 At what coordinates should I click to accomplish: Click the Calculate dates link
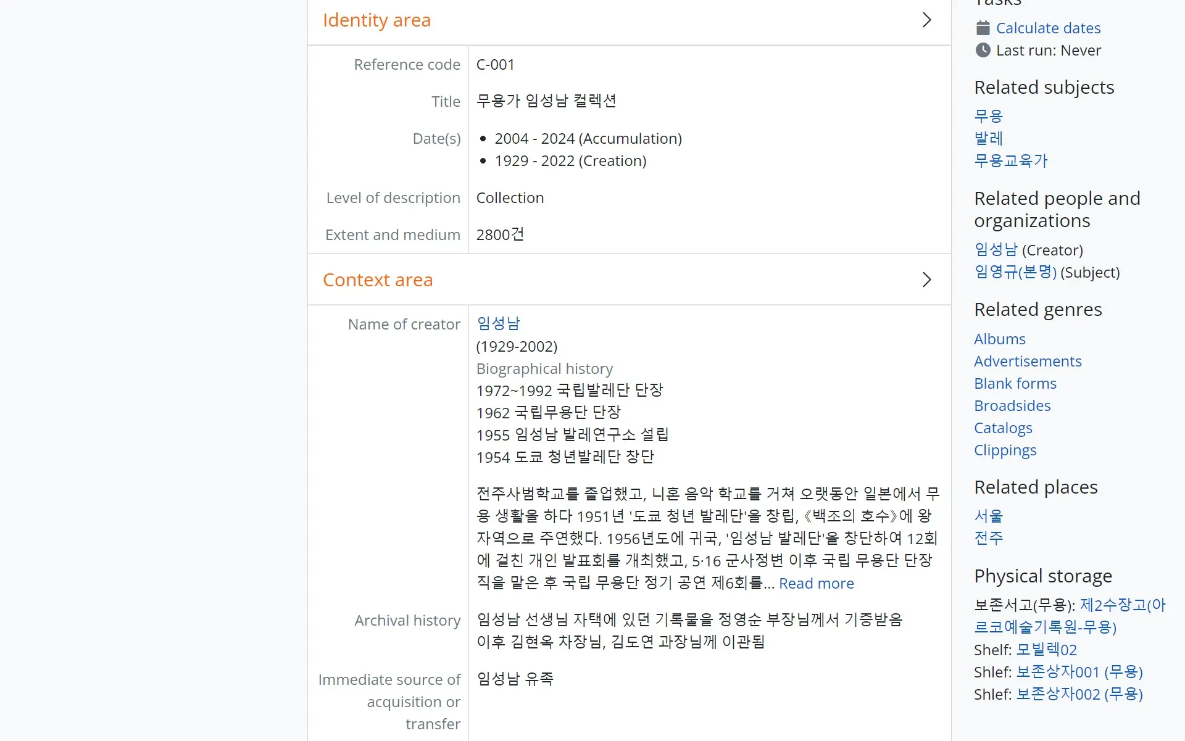pyautogui.click(x=1048, y=28)
